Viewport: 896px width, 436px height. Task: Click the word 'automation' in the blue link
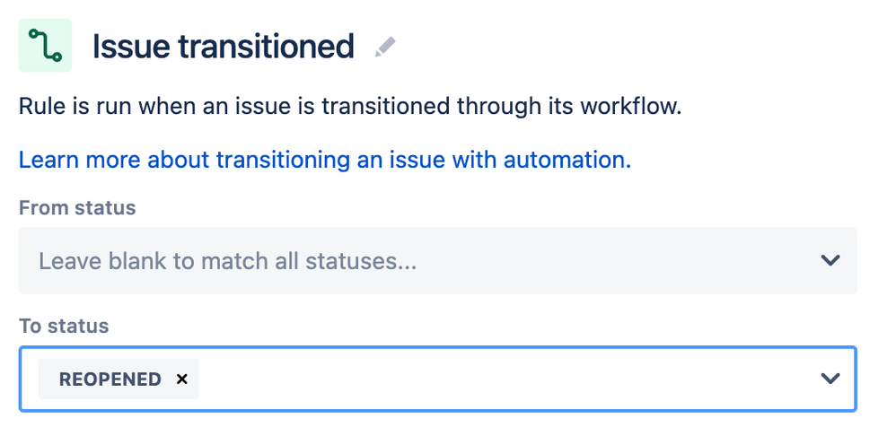click(567, 160)
